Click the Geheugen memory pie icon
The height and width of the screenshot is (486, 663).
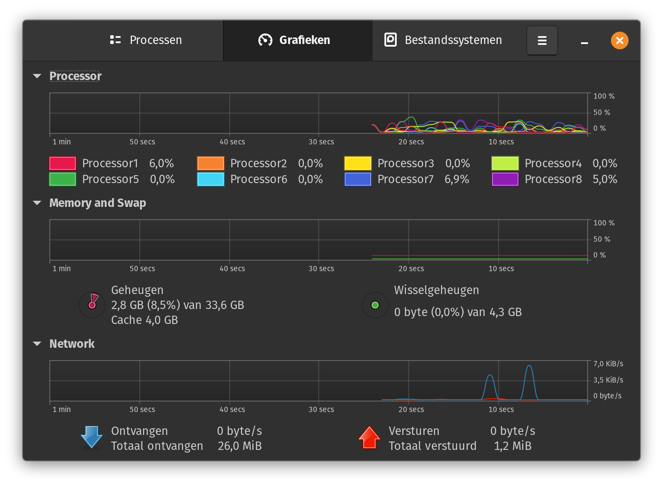point(92,305)
